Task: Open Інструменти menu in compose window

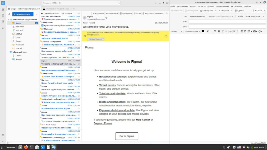Action: coord(236,6)
